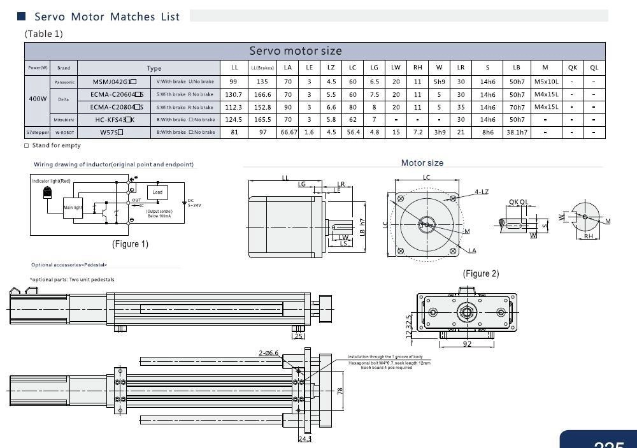The width and height of the screenshot is (637, 448).
Task: Click the empty box after W57S
Action: click(x=120, y=133)
